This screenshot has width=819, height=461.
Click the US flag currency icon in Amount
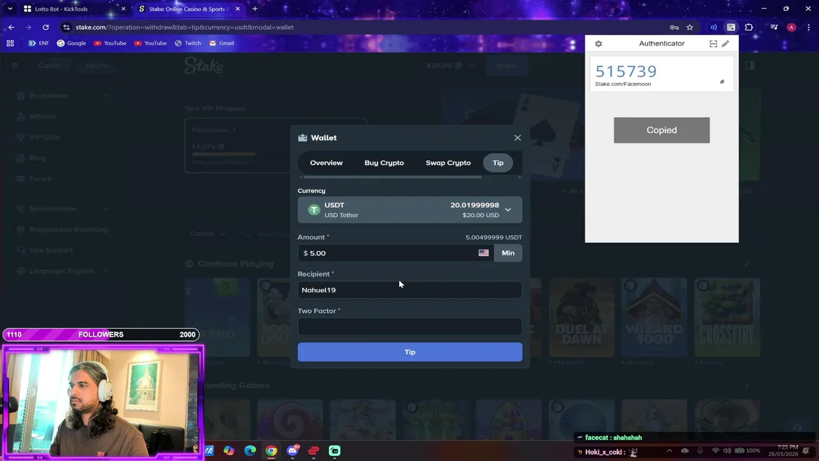click(x=484, y=253)
